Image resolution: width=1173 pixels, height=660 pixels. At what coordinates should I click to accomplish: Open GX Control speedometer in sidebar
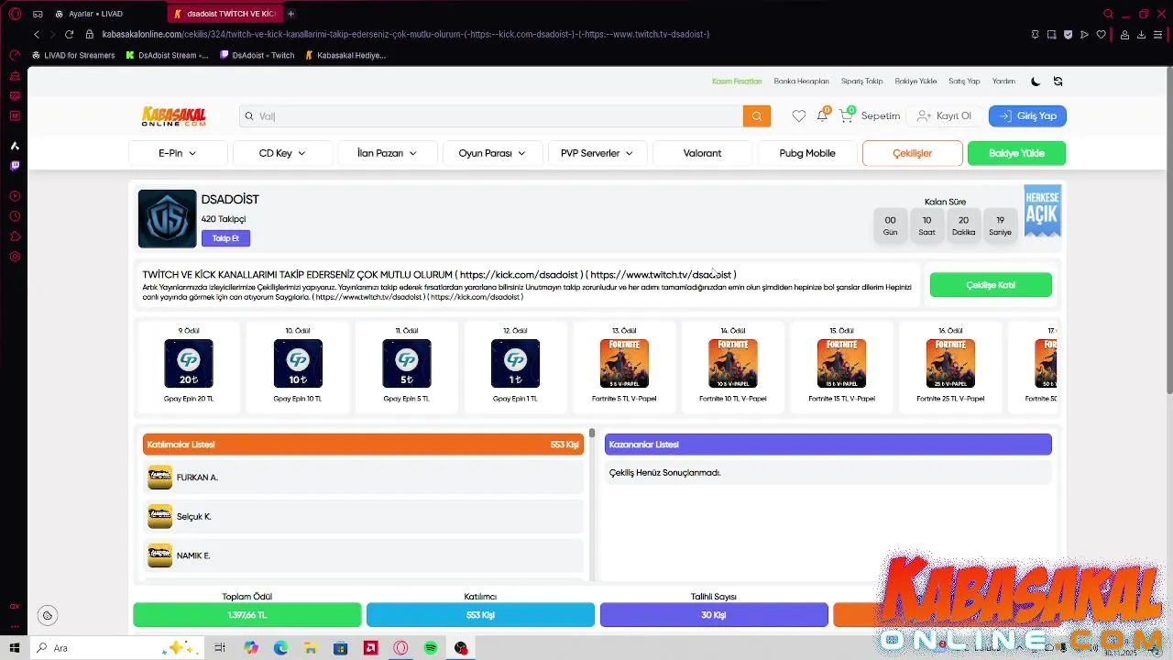15,55
